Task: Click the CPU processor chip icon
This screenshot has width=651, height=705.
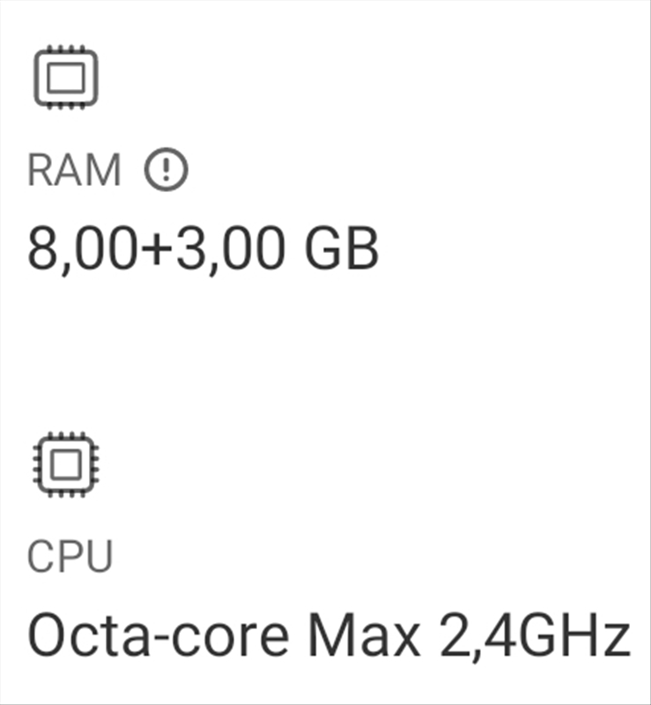Action: (65, 464)
